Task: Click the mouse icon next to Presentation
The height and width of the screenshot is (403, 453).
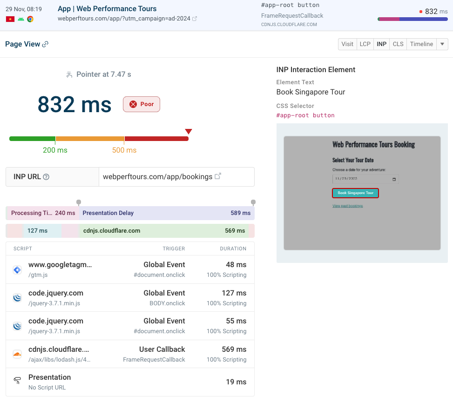Action: click(x=17, y=381)
